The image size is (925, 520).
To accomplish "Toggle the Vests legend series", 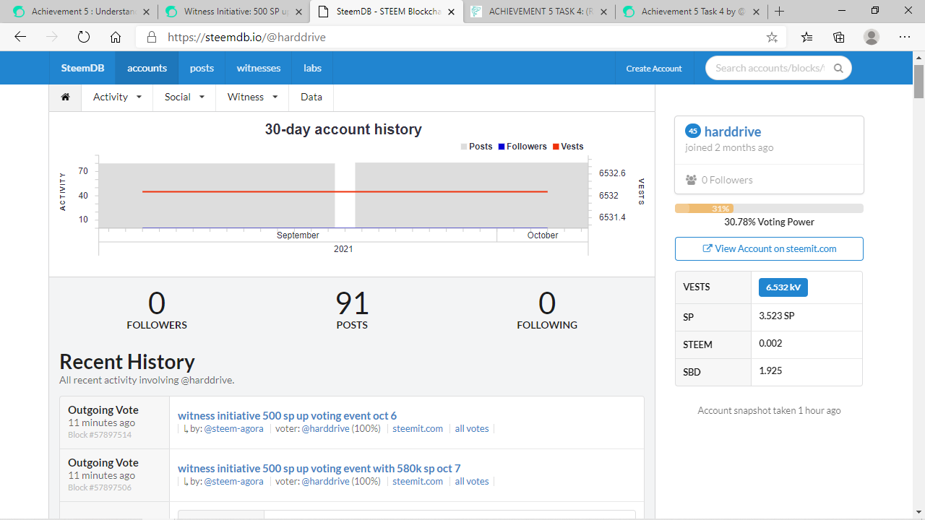I will [x=568, y=147].
